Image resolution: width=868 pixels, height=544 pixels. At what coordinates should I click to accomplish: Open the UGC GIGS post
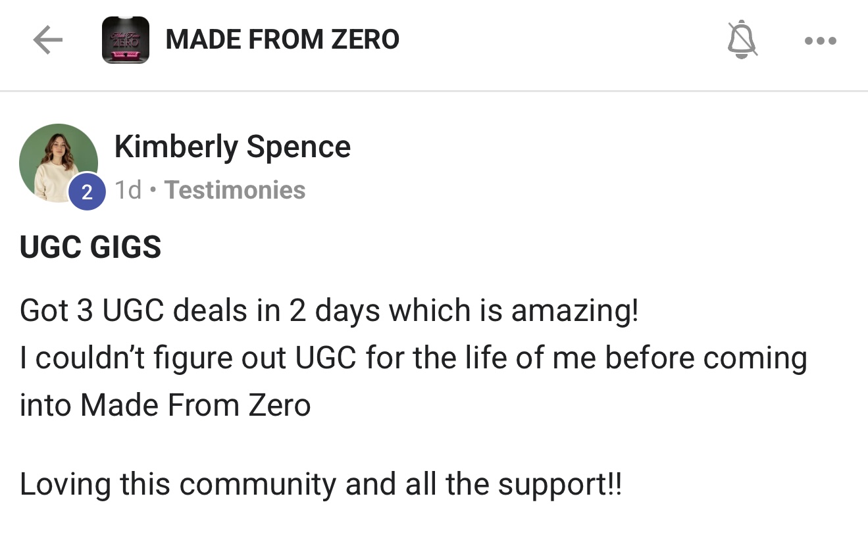[91, 247]
